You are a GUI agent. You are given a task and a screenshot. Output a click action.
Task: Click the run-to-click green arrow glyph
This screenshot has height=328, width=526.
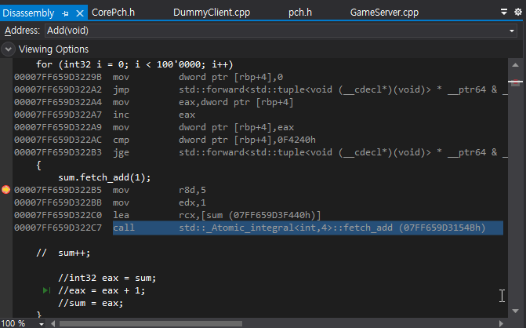click(46, 290)
